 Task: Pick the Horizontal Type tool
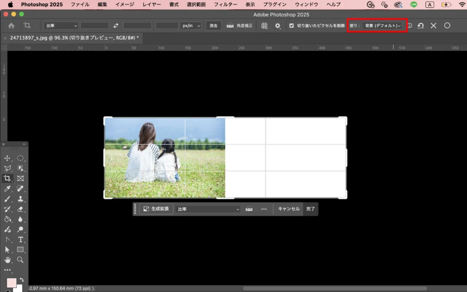[21, 240]
